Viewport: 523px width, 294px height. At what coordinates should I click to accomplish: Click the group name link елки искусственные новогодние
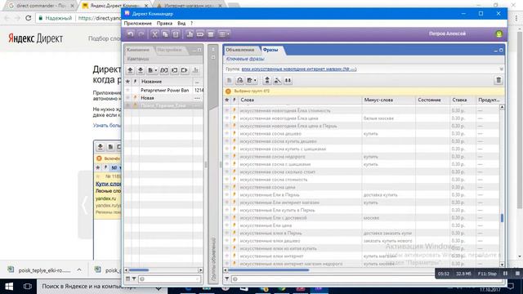pyautogui.click(x=299, y=69)
